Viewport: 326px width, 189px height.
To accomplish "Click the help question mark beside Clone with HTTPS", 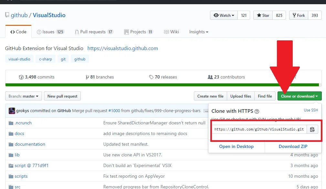I will (257, 111).
